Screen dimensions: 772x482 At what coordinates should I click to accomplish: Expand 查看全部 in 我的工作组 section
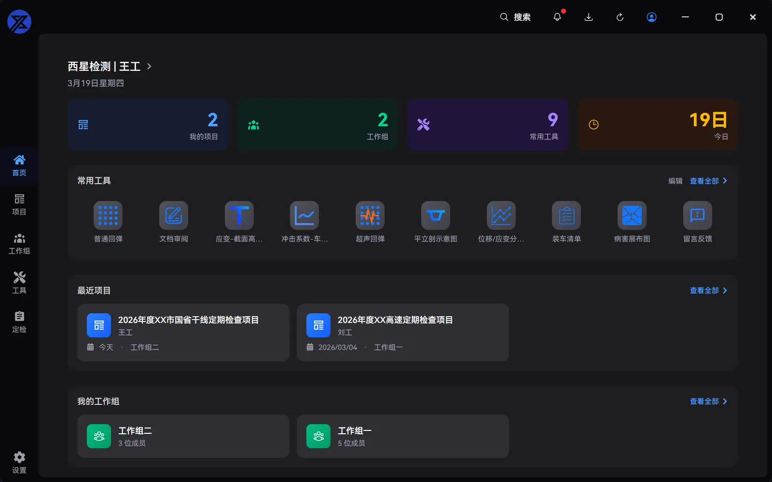click(x=708, y=402)
